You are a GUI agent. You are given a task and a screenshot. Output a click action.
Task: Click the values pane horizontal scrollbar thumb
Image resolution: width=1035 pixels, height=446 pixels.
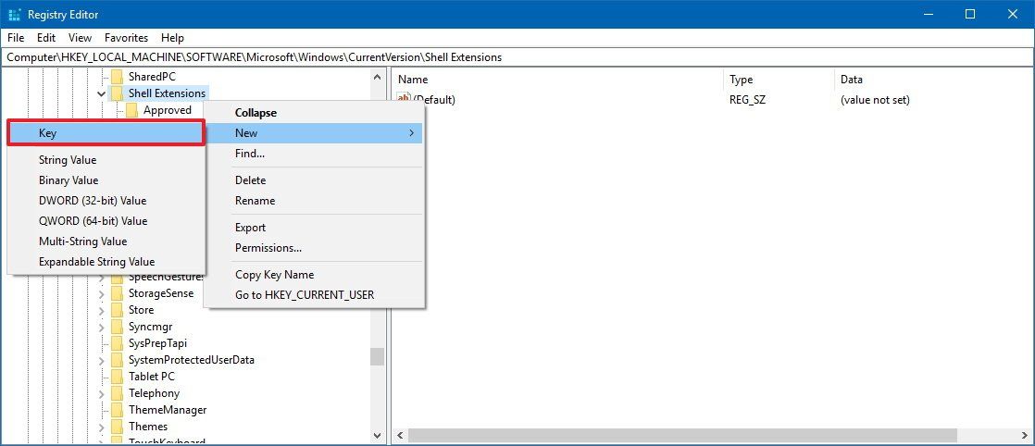(x=682, y=436)
